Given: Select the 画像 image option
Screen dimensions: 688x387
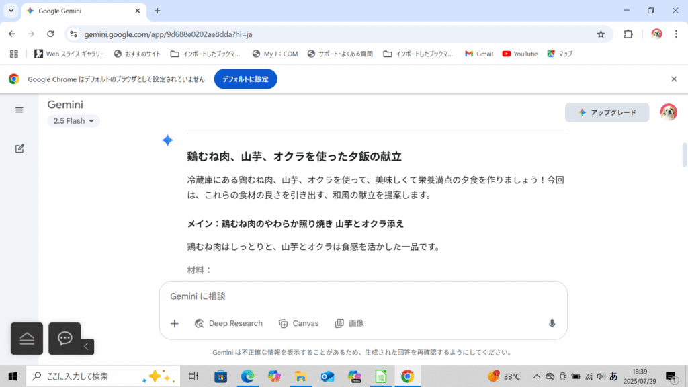Looking at the screenshot, I should [x=349, y=323].
